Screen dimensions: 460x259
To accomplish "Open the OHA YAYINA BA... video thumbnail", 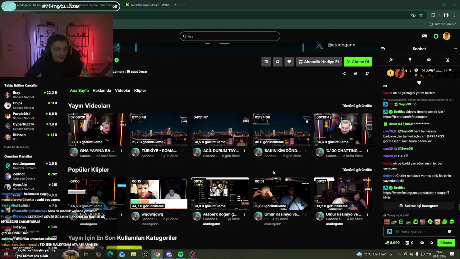I will tap(97, 129).
